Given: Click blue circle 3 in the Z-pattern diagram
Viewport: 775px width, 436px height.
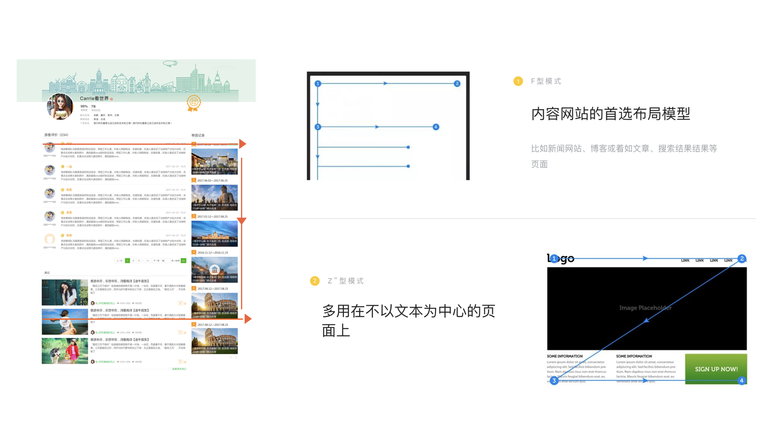Looking at the screenshot, I should 554,381.
